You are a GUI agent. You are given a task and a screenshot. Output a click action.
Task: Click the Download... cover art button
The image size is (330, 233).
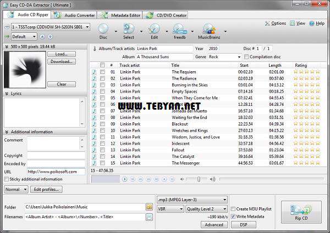point(62,61)
